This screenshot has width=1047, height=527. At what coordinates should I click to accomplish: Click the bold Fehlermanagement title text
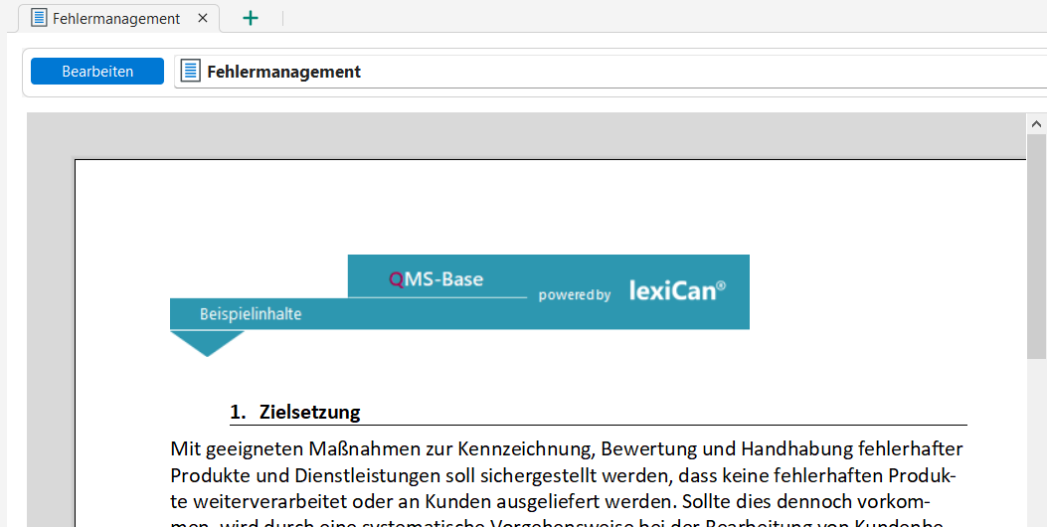click(x=283, y=72)
